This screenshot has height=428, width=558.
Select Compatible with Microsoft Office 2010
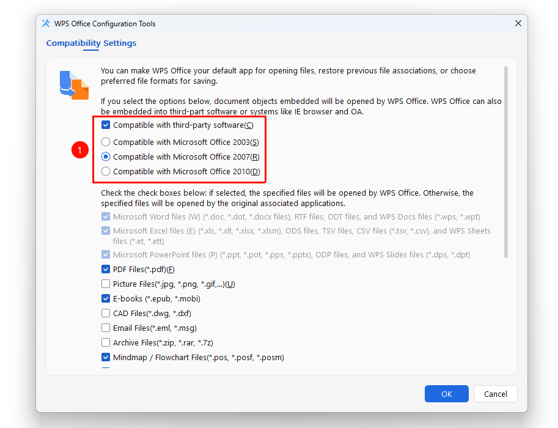click(x=106, y=171)
